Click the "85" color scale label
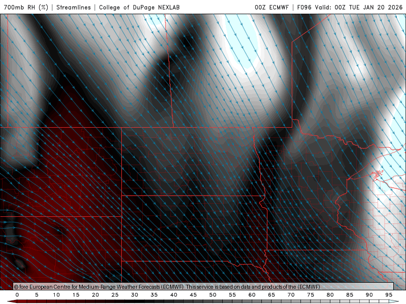This screenshot has height=304, width=406. 350,295
